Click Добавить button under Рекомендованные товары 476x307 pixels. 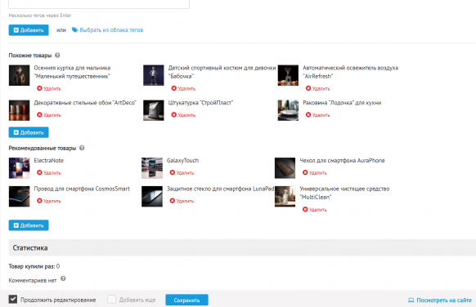click(x=29, y=225)
